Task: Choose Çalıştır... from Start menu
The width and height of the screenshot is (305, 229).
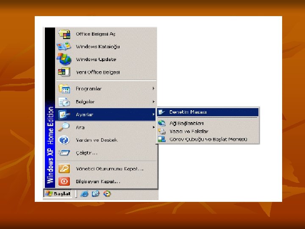Action: coord(106,153)
